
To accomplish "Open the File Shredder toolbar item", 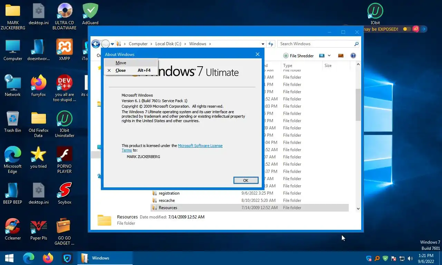I will click(x=298, y=56).
